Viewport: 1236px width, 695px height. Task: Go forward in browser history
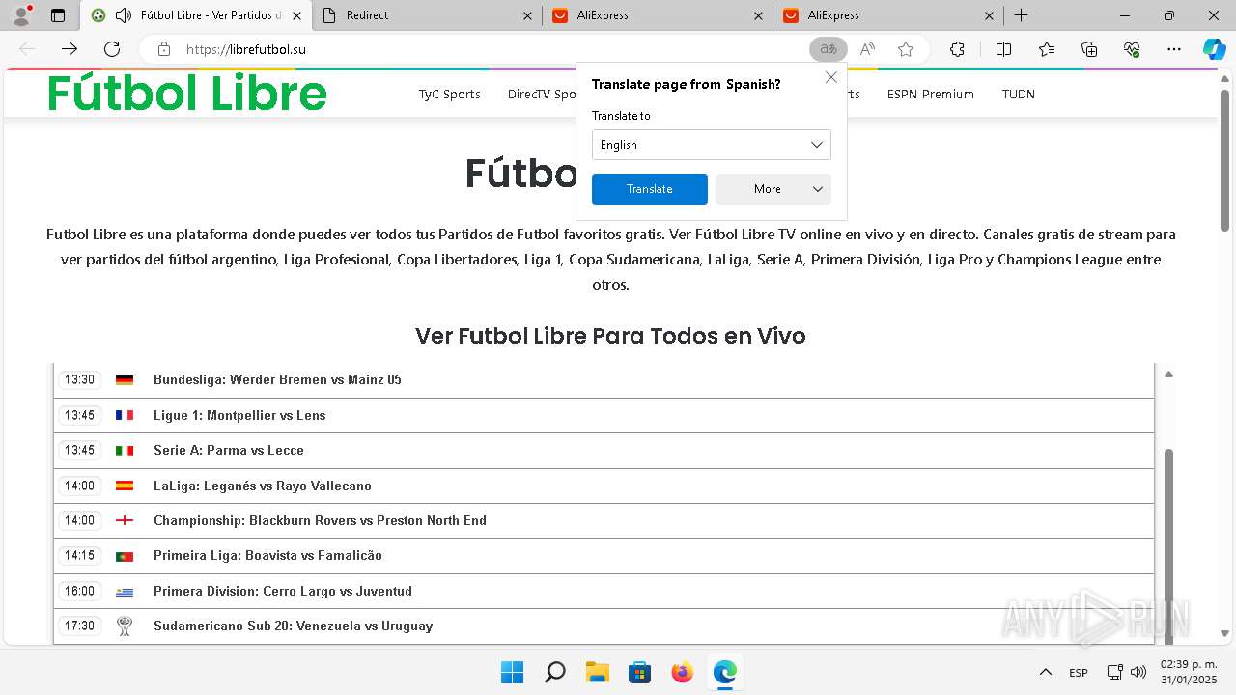pos(70,49)
